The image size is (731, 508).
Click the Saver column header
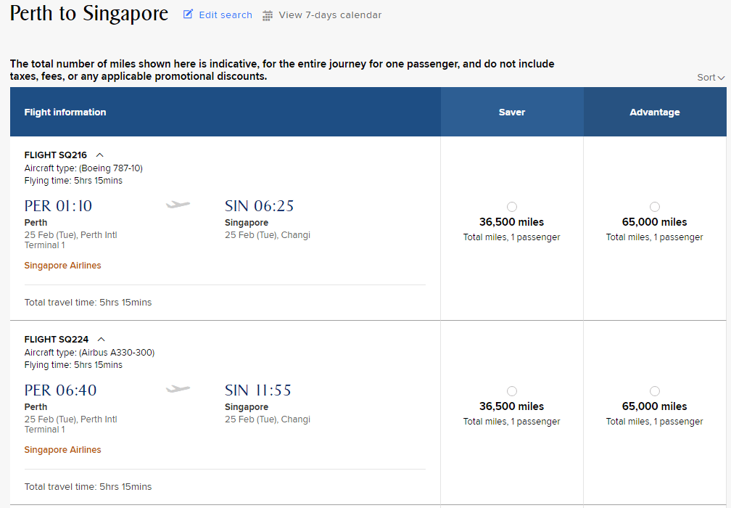[x=512, y=112]
